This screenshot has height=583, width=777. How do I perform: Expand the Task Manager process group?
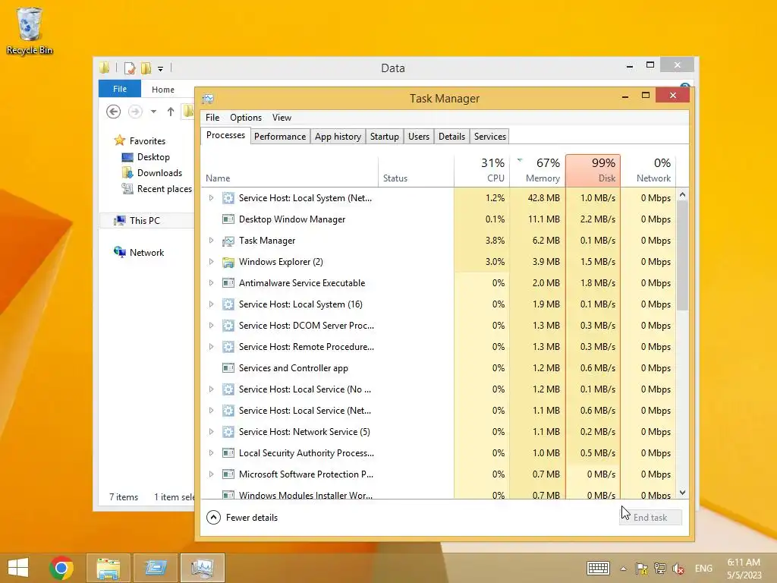click(211, 241)
